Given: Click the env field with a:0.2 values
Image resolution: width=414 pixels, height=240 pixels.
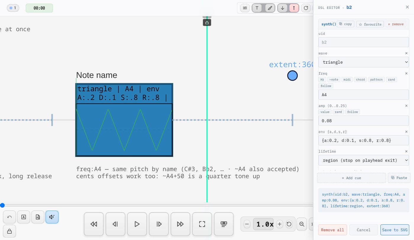Looking at the screenshot, I should 363,140.
